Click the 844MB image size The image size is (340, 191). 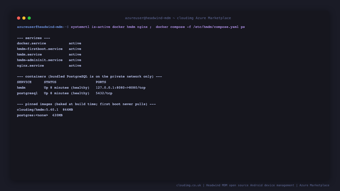68,110
